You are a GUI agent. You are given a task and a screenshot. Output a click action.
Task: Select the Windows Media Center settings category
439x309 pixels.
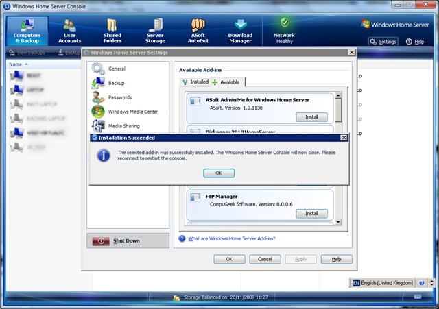pos(132,112)
